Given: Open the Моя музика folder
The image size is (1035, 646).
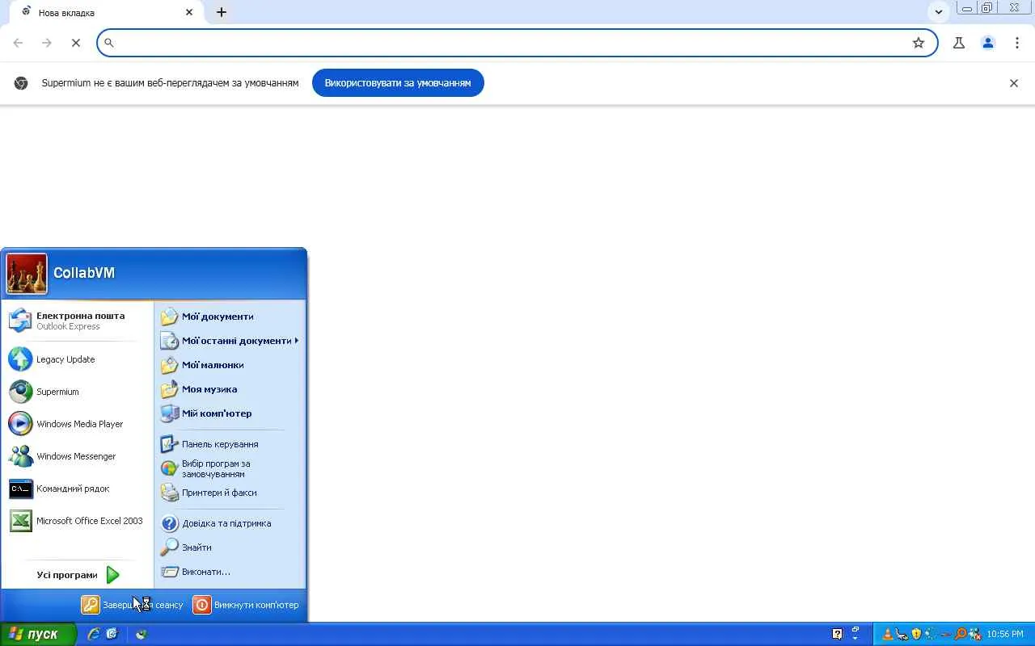Looking at the screenshot, I should [230, 389].
